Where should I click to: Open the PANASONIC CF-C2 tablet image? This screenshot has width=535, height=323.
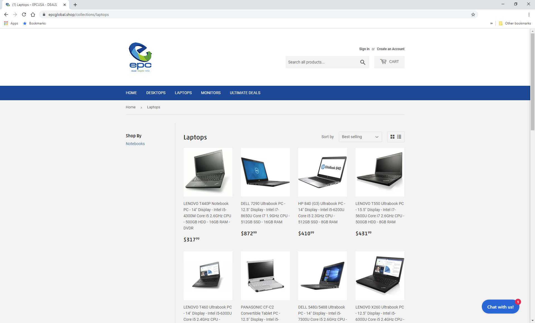pos(265,276)
